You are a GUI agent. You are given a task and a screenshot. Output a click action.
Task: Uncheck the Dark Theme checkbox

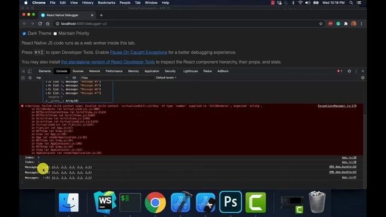[x=24, y=34]
